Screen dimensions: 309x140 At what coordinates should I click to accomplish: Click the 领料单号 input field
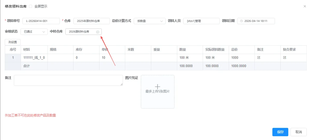[x=41, y=21]
